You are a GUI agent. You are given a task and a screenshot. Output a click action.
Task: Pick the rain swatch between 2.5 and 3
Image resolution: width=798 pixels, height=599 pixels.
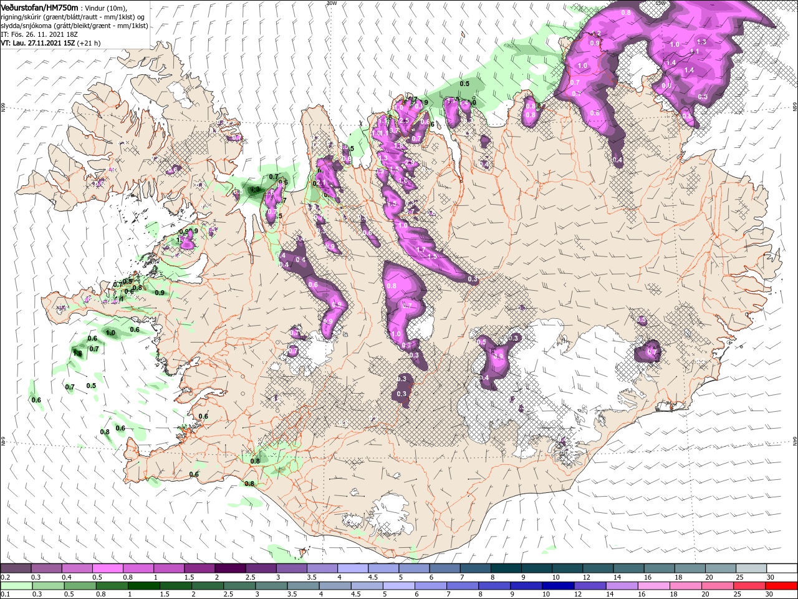tap(239, 585)
